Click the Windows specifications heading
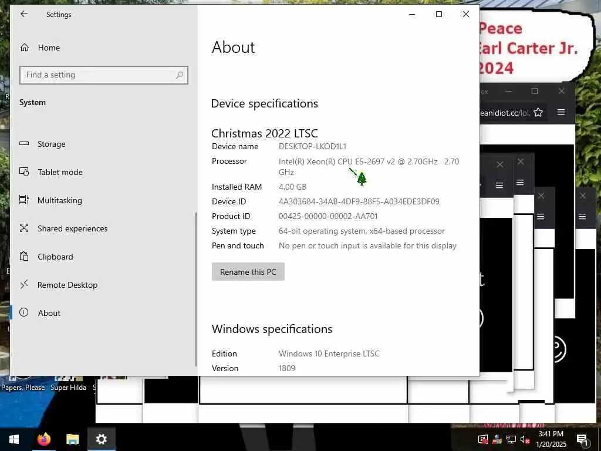Screen dimensions: 601x451 tap(272, 329)
